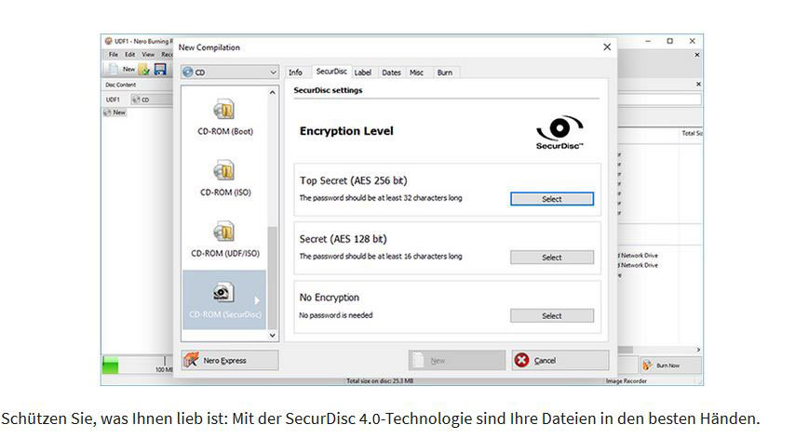Switch to the SecurDisc tab
Image resolution: width=809 pixels, height=438 pixels.
click(x=331, y=72)
